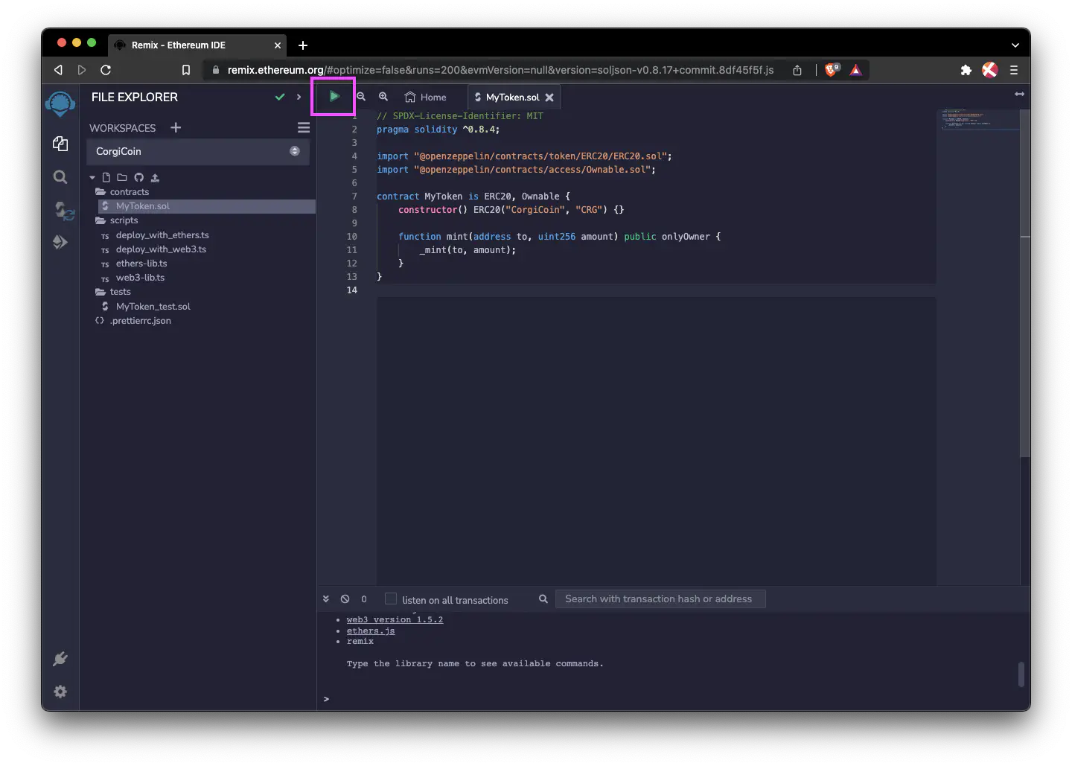Image resolution: width=1072 pixels, height=766 pixels.
Task: Zoom in the editor font
Action: pos(383,97)
